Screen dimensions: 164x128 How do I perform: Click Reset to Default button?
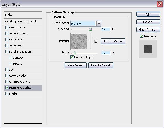click(x=101, y=65)
